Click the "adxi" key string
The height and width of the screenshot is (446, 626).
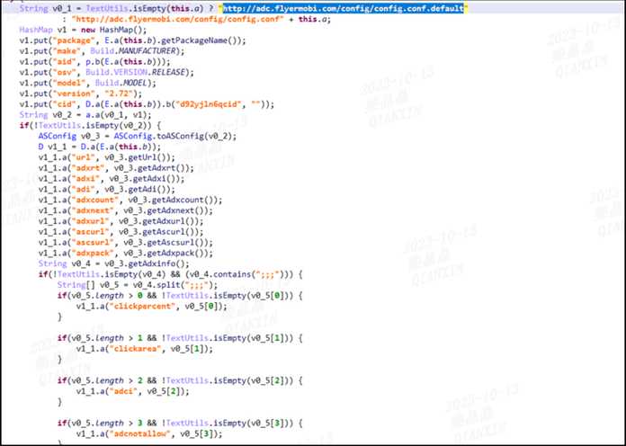(85, 178)
